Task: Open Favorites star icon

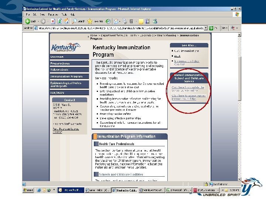Action: (x=90, y=21)
